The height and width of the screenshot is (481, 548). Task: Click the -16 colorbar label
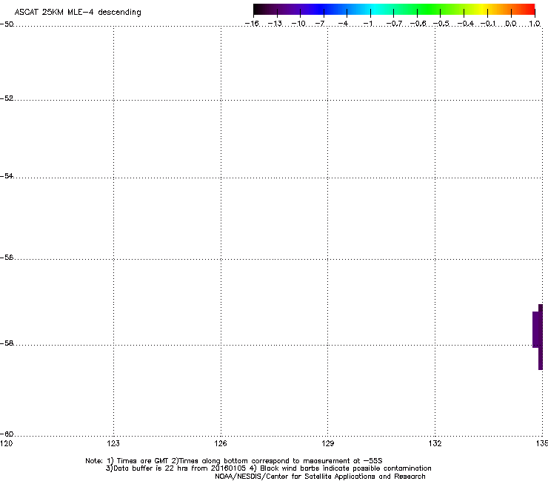pos(252,24)
